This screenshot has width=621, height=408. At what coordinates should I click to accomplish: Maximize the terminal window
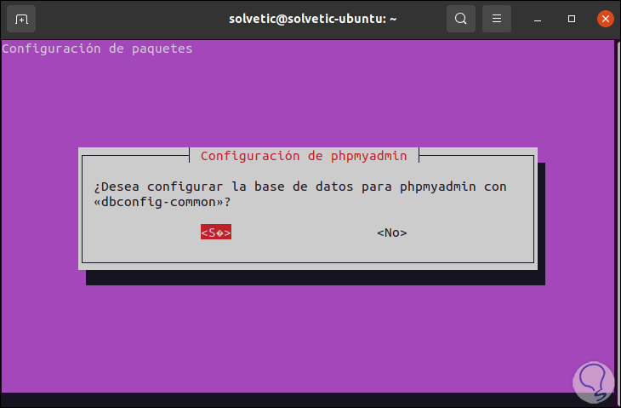(571, 19)
